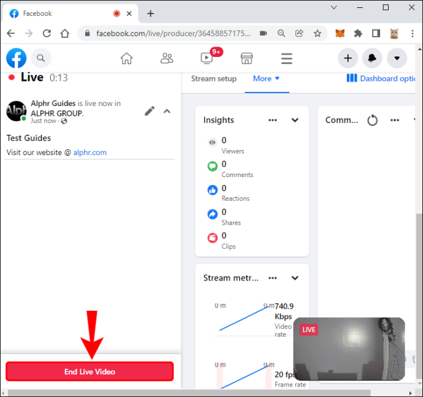This screenshot has width=423, height=397.
Task: Open the alphr.com link
Action: (x=90, y=153)
